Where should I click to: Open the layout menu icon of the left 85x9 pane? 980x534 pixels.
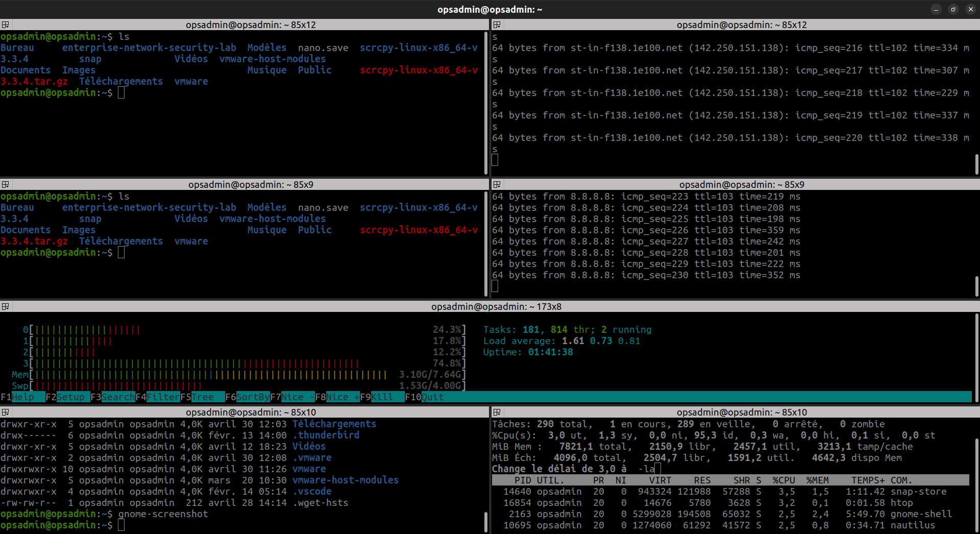(6, 184)
